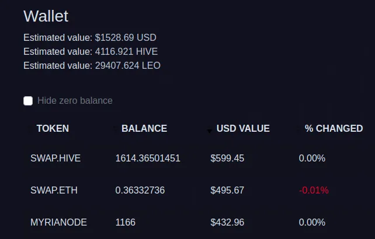Click the $495.67 USD value cell
The height and width of the screenshot is (239, 375).
pyautogui.click(x=227, y=190)
